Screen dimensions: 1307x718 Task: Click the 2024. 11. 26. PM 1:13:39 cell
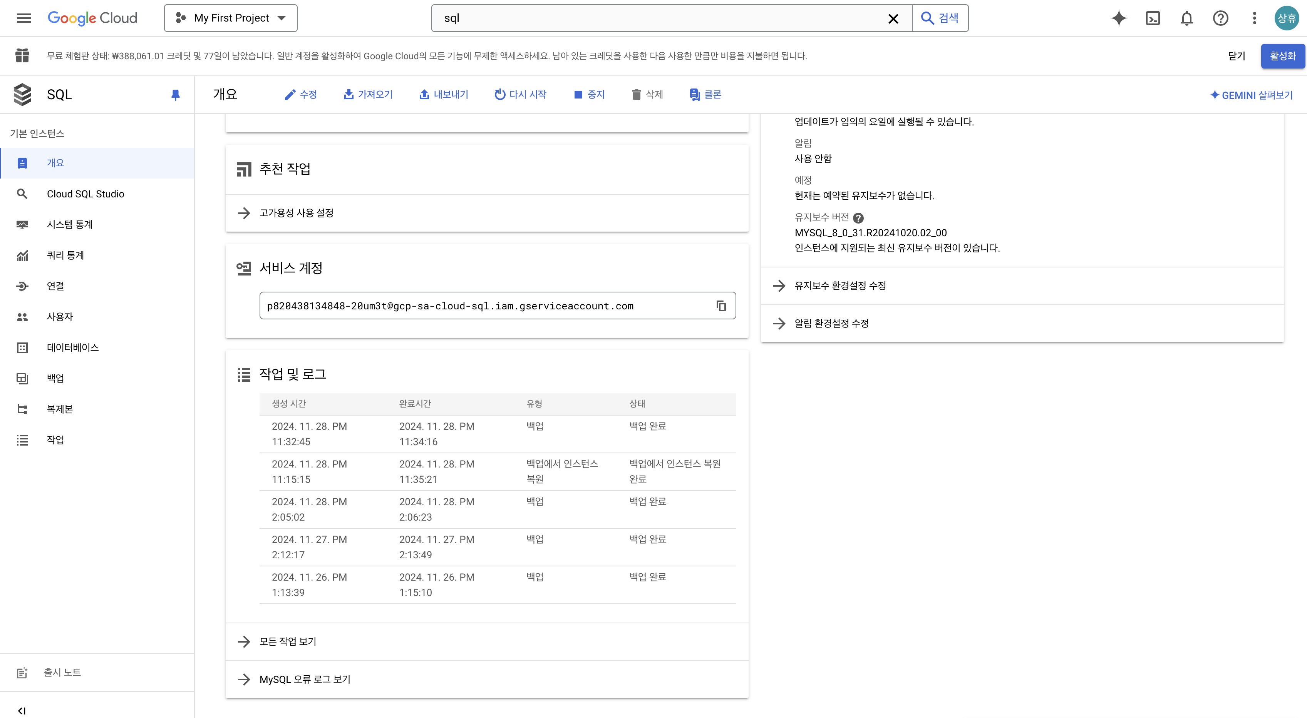(310, 584)
